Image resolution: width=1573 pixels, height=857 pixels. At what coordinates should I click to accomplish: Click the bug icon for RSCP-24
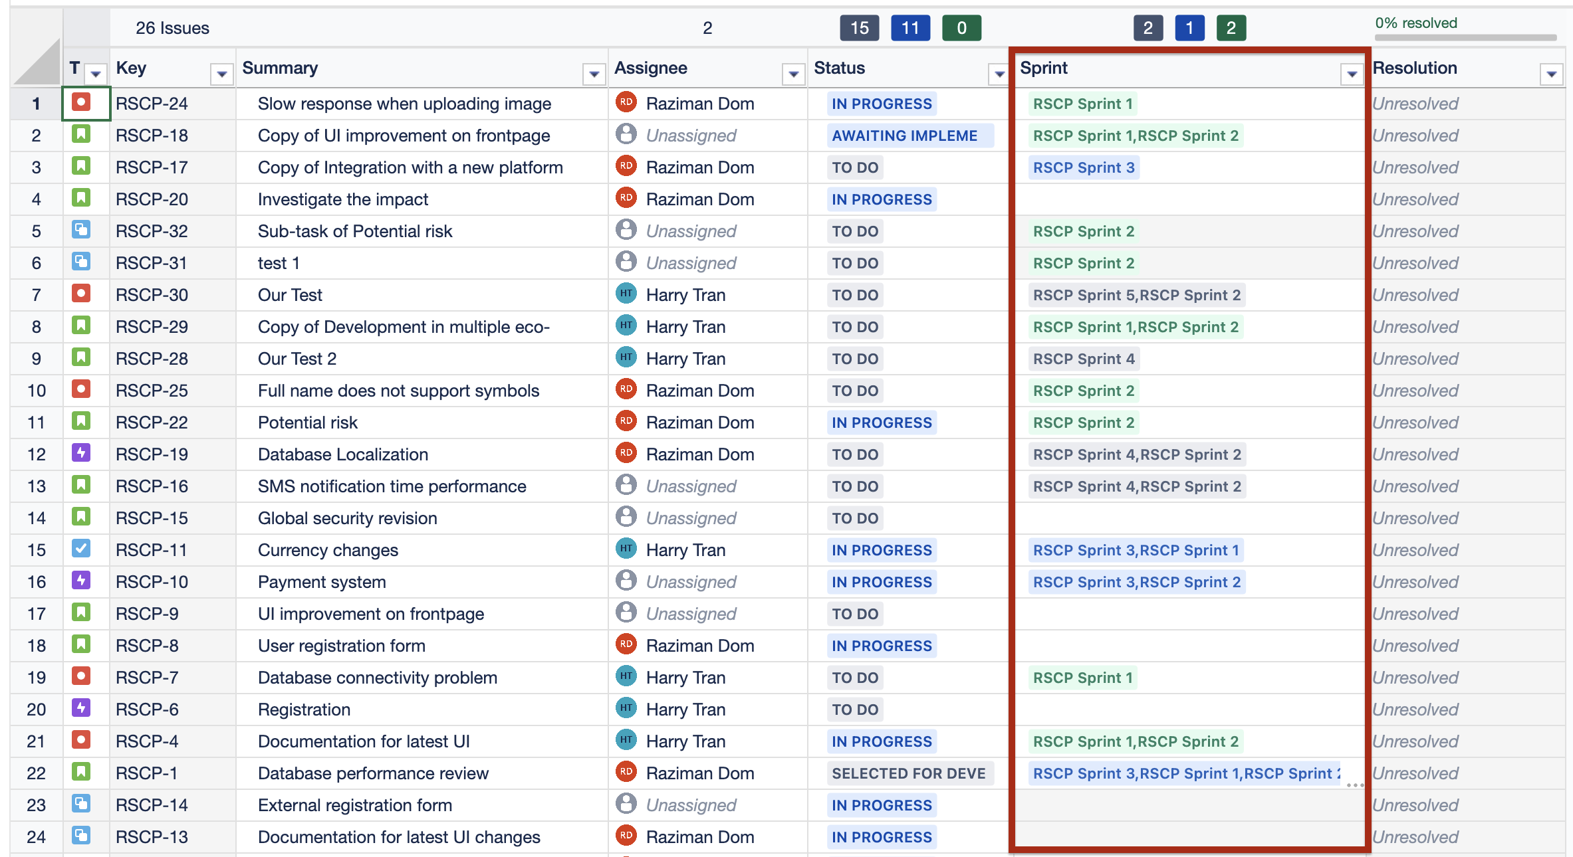81,102
